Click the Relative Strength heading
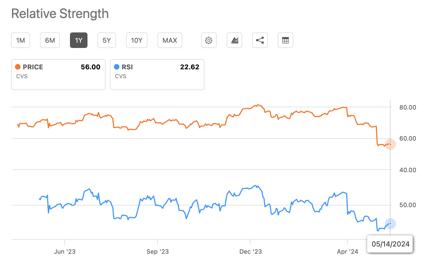The height and width of the screenshot is (262, 431). tap(60, 14)
